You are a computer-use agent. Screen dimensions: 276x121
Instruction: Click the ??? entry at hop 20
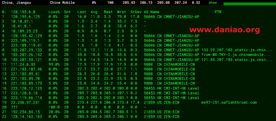coord(14,107)
